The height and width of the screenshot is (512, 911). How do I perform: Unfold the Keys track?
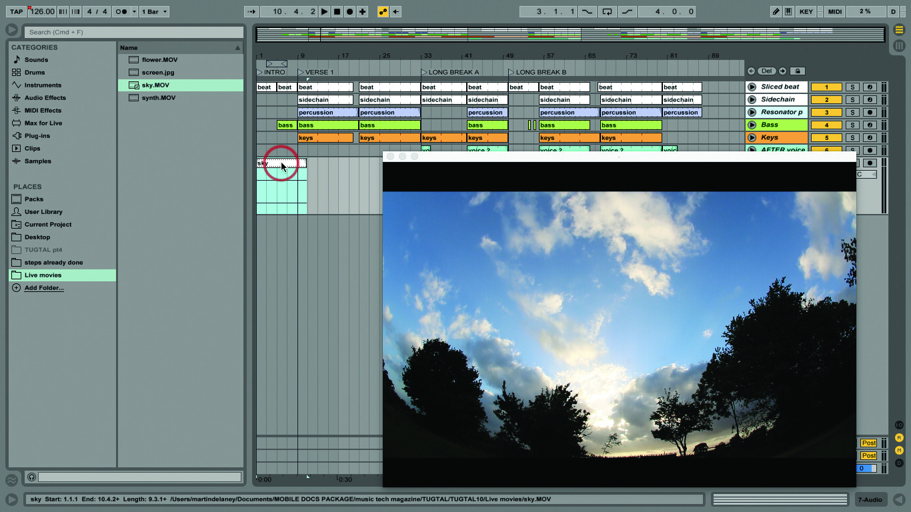click(752, 138)
